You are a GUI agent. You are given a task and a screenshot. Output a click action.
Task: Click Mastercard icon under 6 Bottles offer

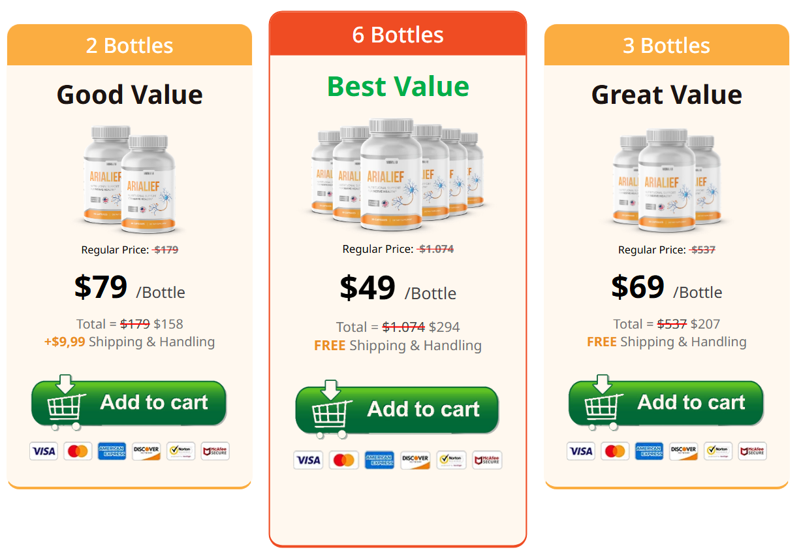coord(343,460)
